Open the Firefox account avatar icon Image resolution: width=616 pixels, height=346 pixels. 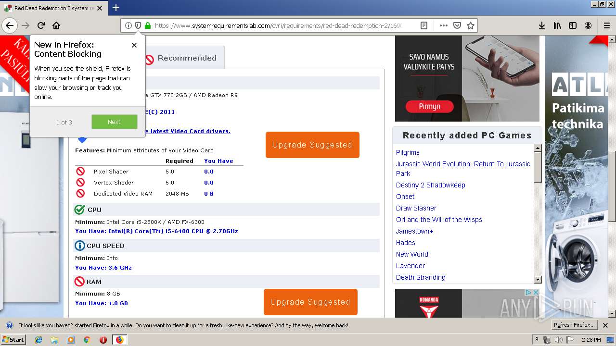588,25
